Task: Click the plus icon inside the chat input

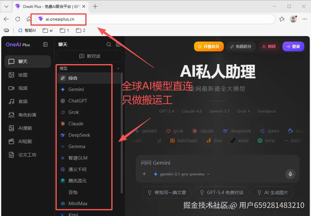Action: click(x=144, y=174)
